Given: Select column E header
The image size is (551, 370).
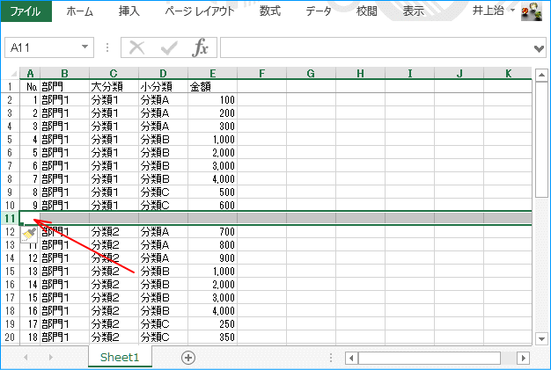Looking at the screenshot, I should (x=212, y=73).
